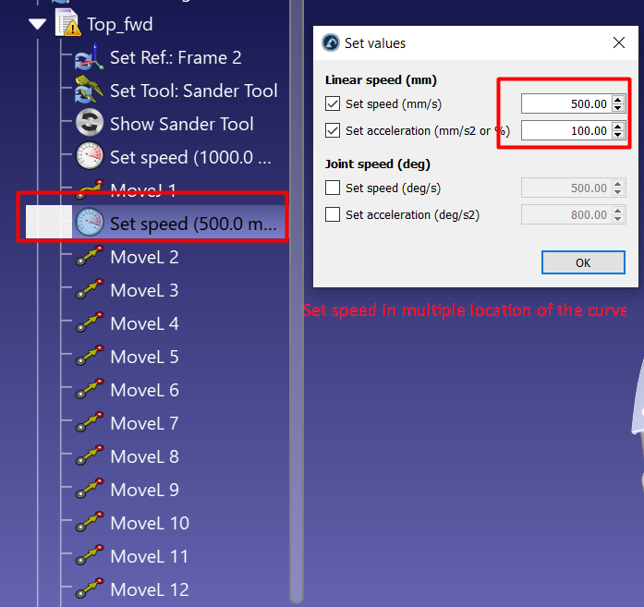Uncheck linear Set acceleration (mm/s2 or %) checkbox
This screenshot has height=607, width=644.
coord(333,130)
